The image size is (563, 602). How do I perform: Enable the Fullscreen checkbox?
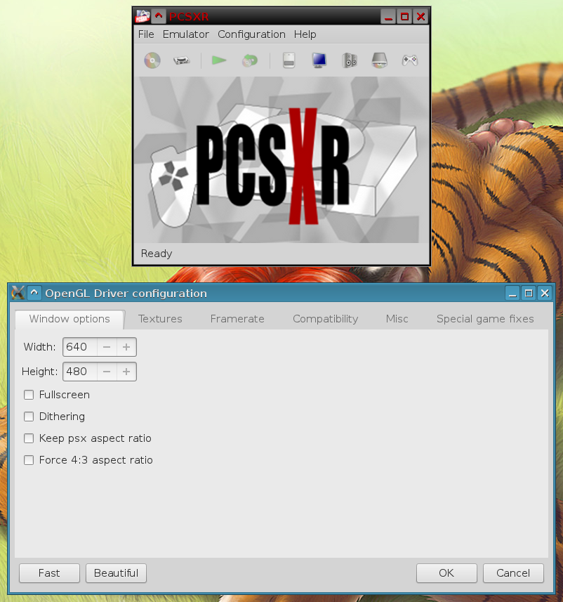pos(29,395)
